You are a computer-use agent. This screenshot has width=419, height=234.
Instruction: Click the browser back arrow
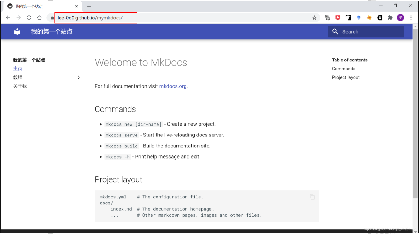(x=8, y=18)
